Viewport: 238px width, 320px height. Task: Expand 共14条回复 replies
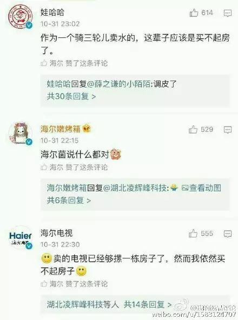pyautogui.click(x=148, y=304)
